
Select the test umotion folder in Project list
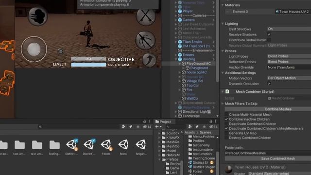click(202, 154)
